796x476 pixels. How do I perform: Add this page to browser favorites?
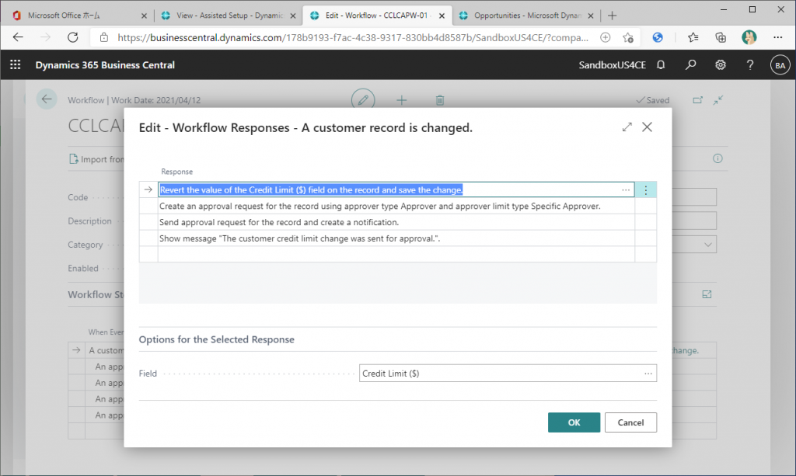(628, 37)
